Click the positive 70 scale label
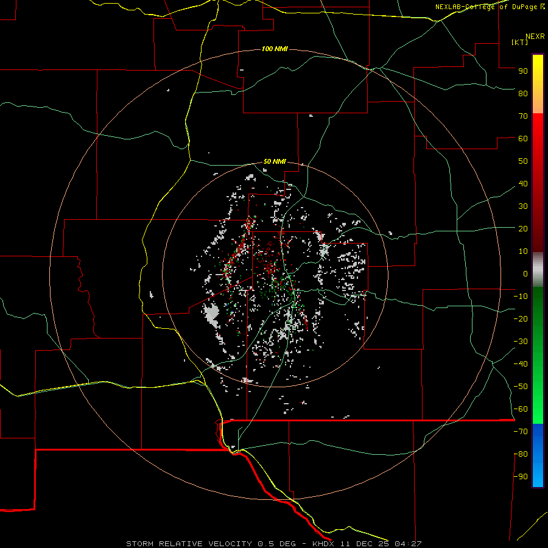Image resolution: width=548 pixels, height=548 pixels. [x=523, y=116]
